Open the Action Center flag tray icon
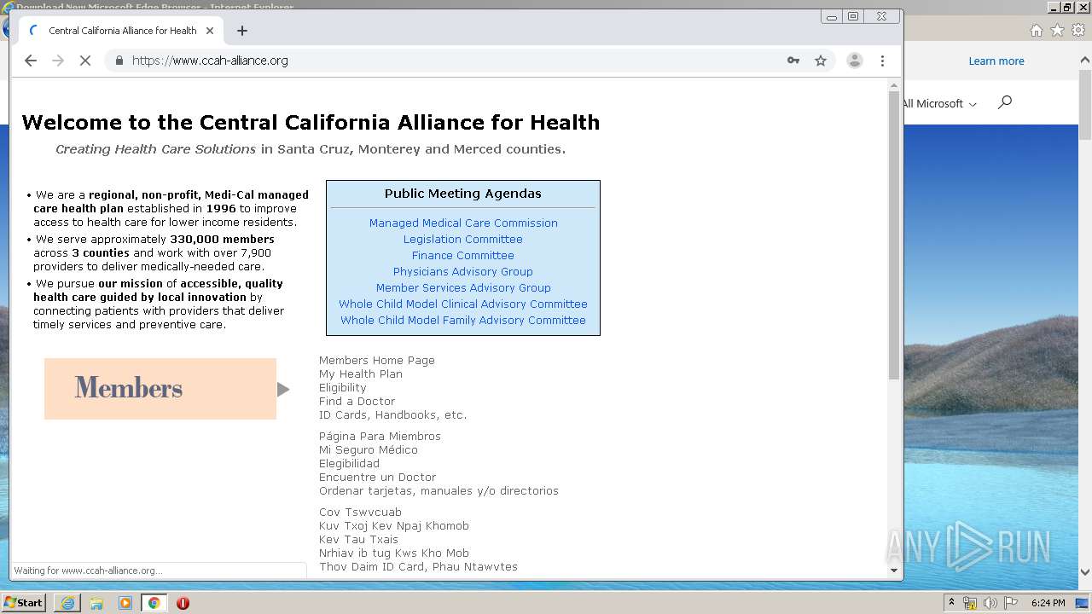 (x=1011, y=603)
